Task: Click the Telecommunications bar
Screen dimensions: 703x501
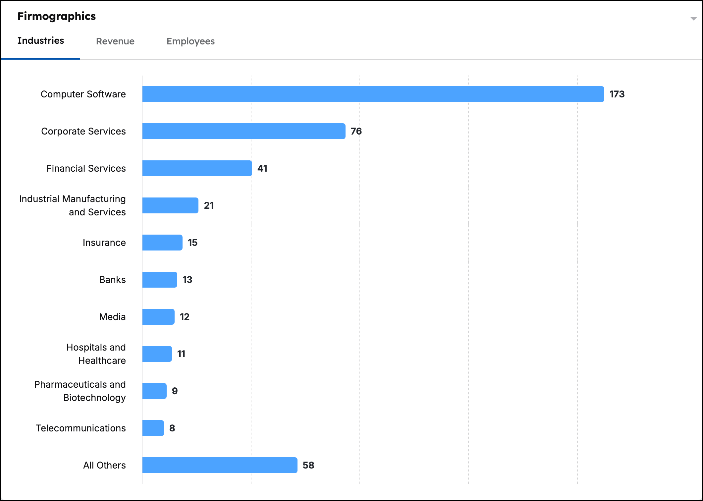Action: [153, 428]
